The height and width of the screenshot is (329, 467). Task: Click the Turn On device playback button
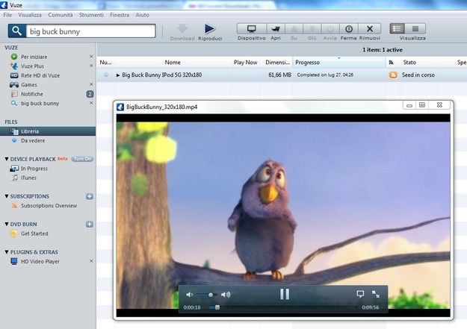point(82,159)
